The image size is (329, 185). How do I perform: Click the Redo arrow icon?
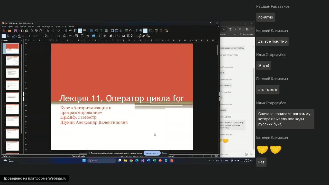tap(59, 31)
